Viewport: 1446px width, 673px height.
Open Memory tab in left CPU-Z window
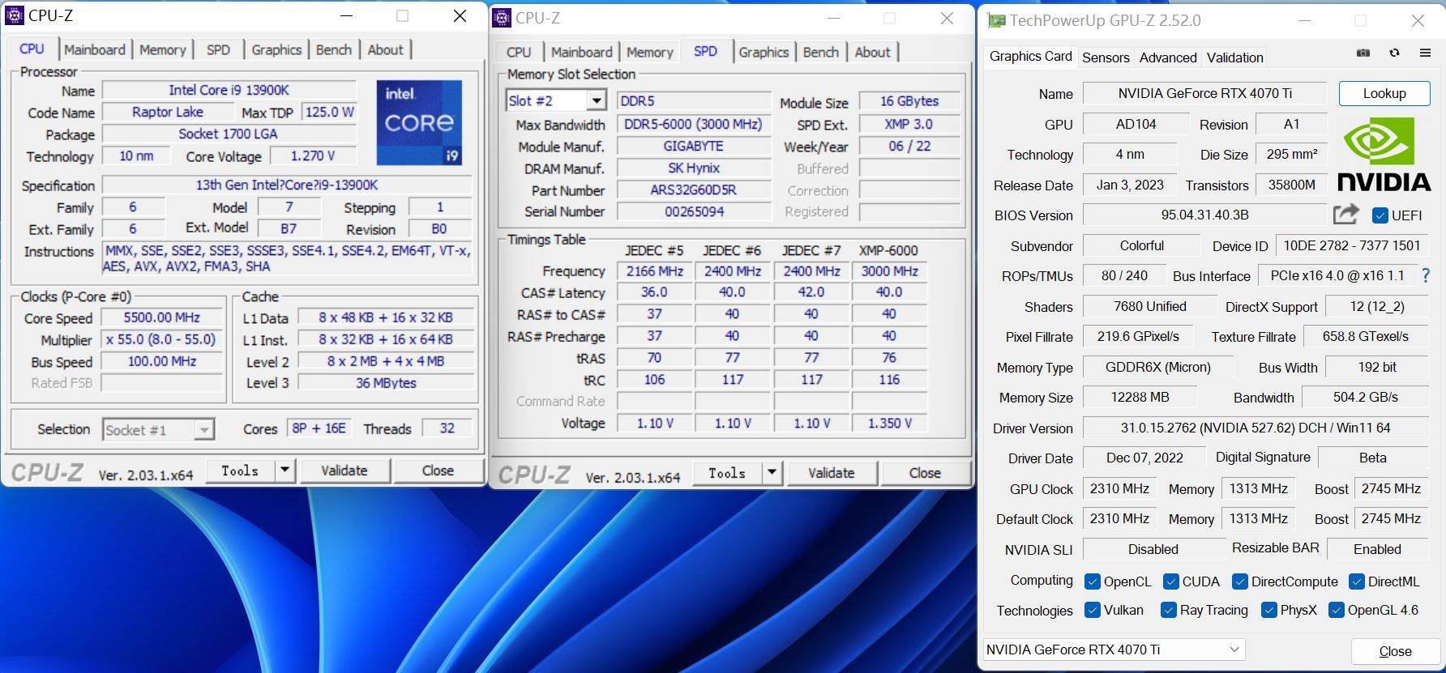point(162,49)
